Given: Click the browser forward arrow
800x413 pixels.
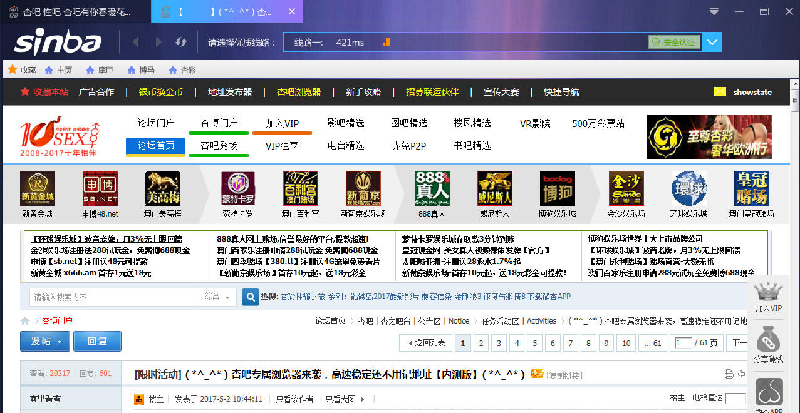Looking at the screenshot, I should pos(158,42).
